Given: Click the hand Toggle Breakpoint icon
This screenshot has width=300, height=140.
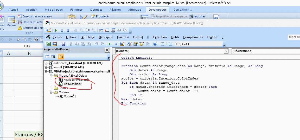Looking at the screenshot, I should coord(76,30).
